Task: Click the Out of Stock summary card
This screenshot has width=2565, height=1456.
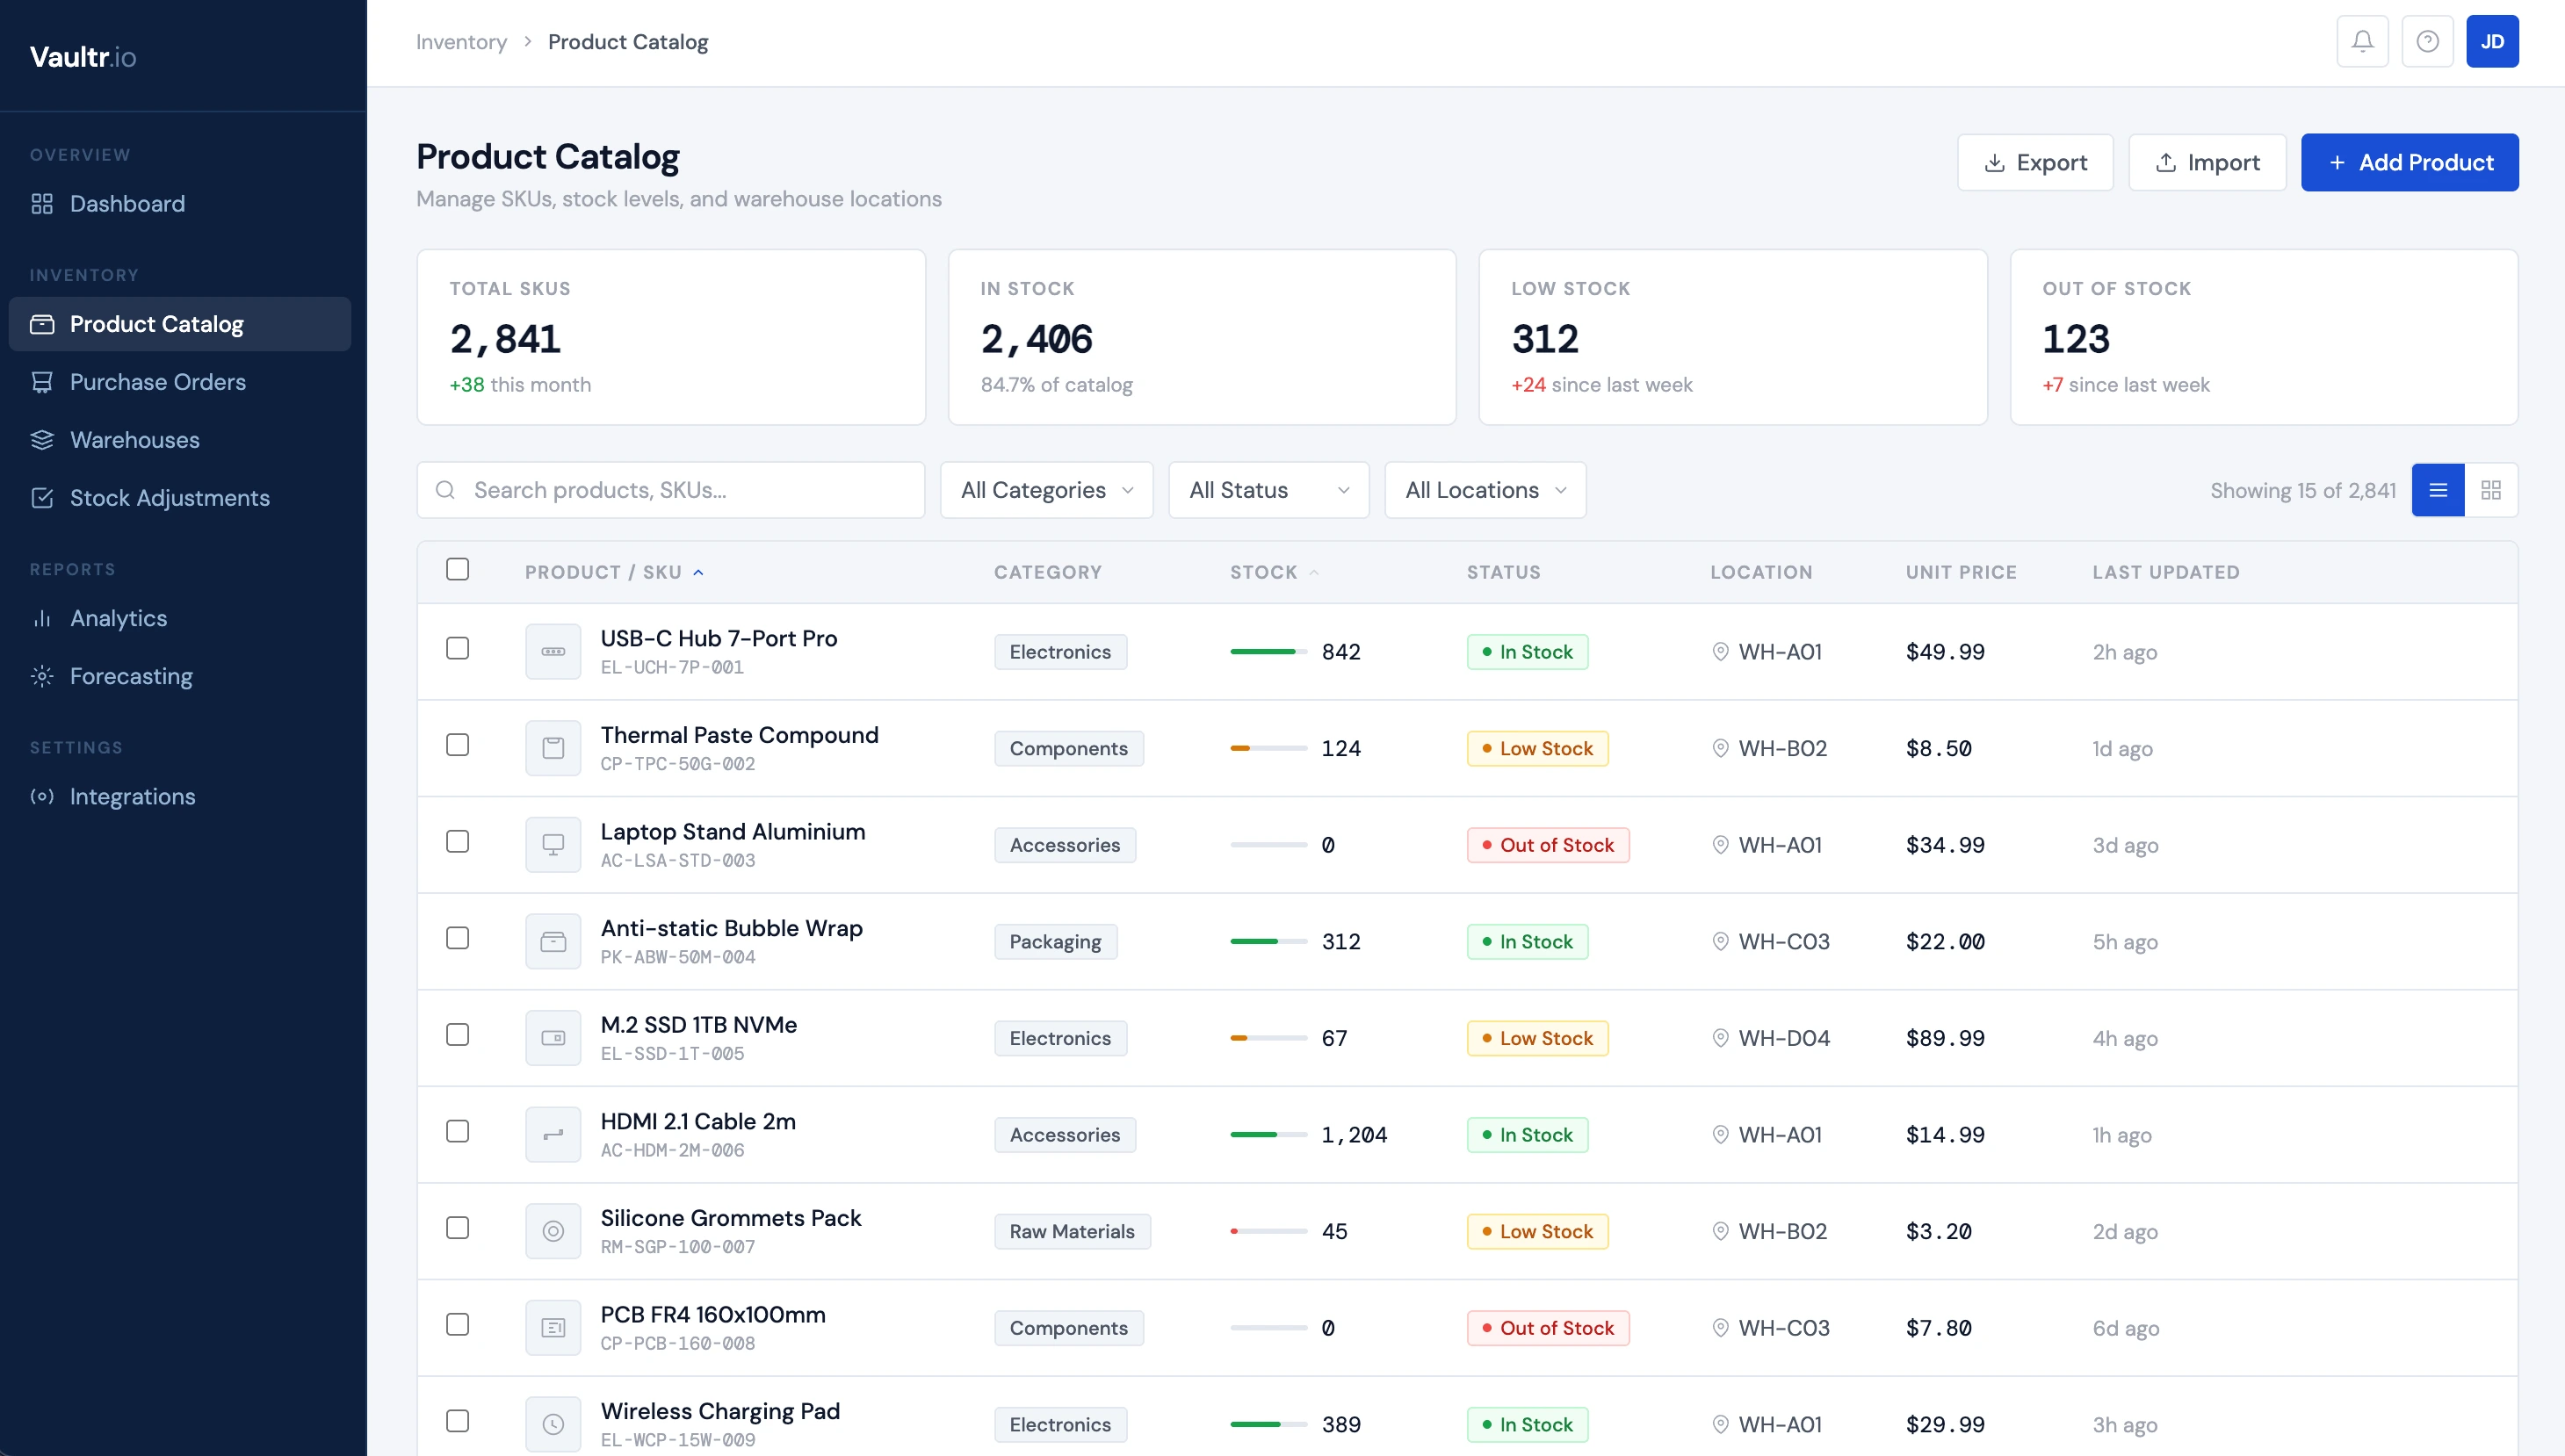Action: (x=2264, y=337)
